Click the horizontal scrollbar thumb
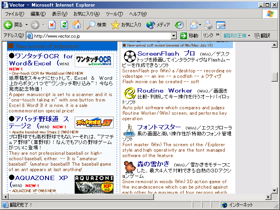 pos(81,197)
